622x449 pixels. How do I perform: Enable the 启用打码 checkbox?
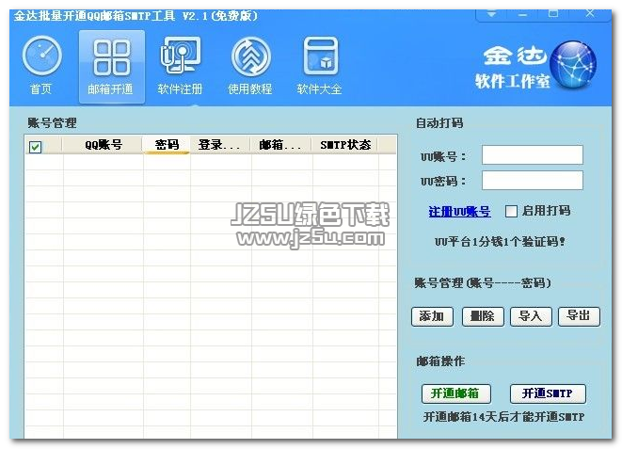(511, 211)
